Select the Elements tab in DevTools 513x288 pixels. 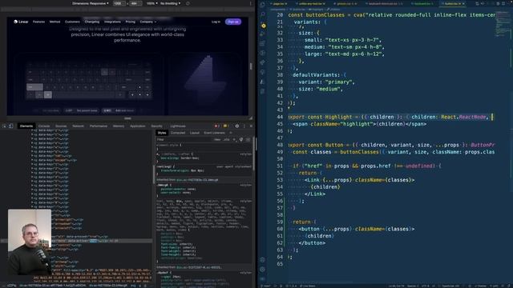click(x=26, y=126)
